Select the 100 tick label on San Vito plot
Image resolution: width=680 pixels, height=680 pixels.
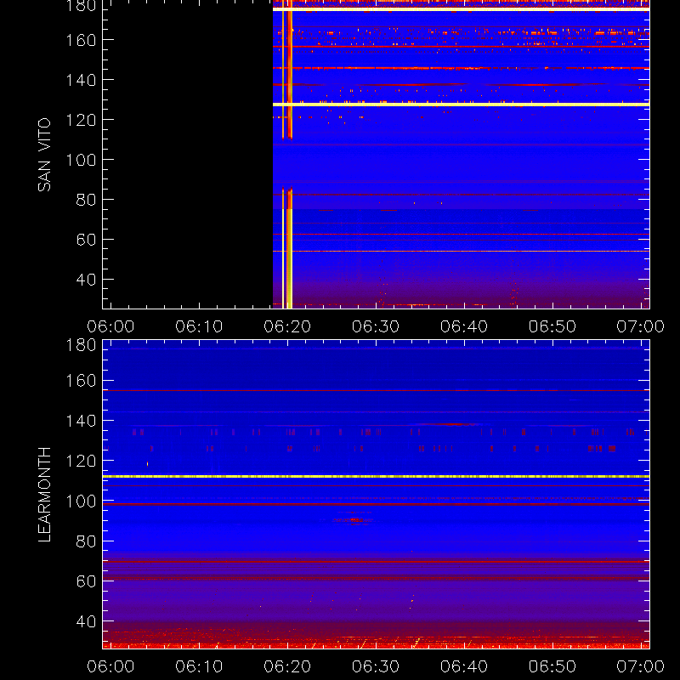(81, 160)
